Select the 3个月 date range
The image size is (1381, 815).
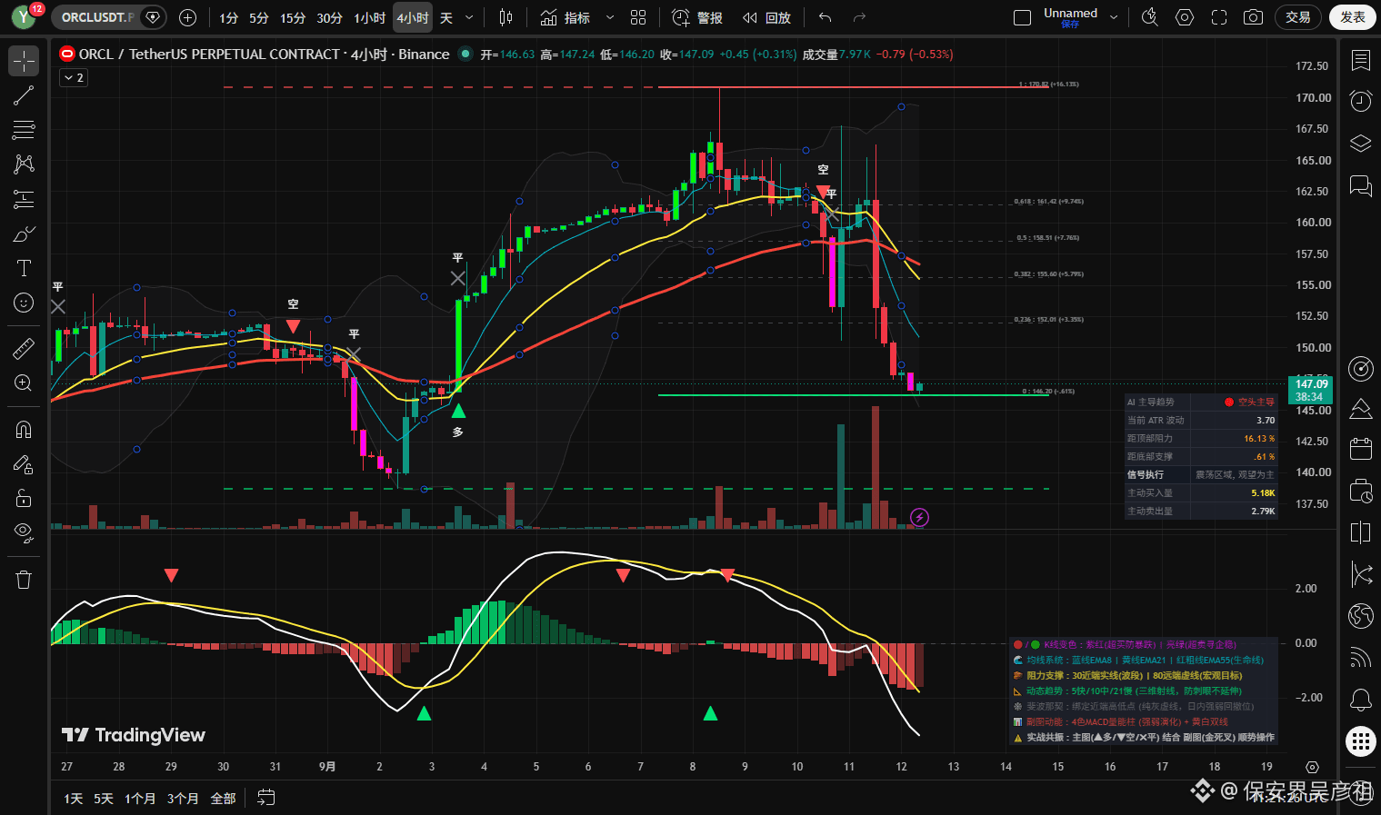point(183,798)
